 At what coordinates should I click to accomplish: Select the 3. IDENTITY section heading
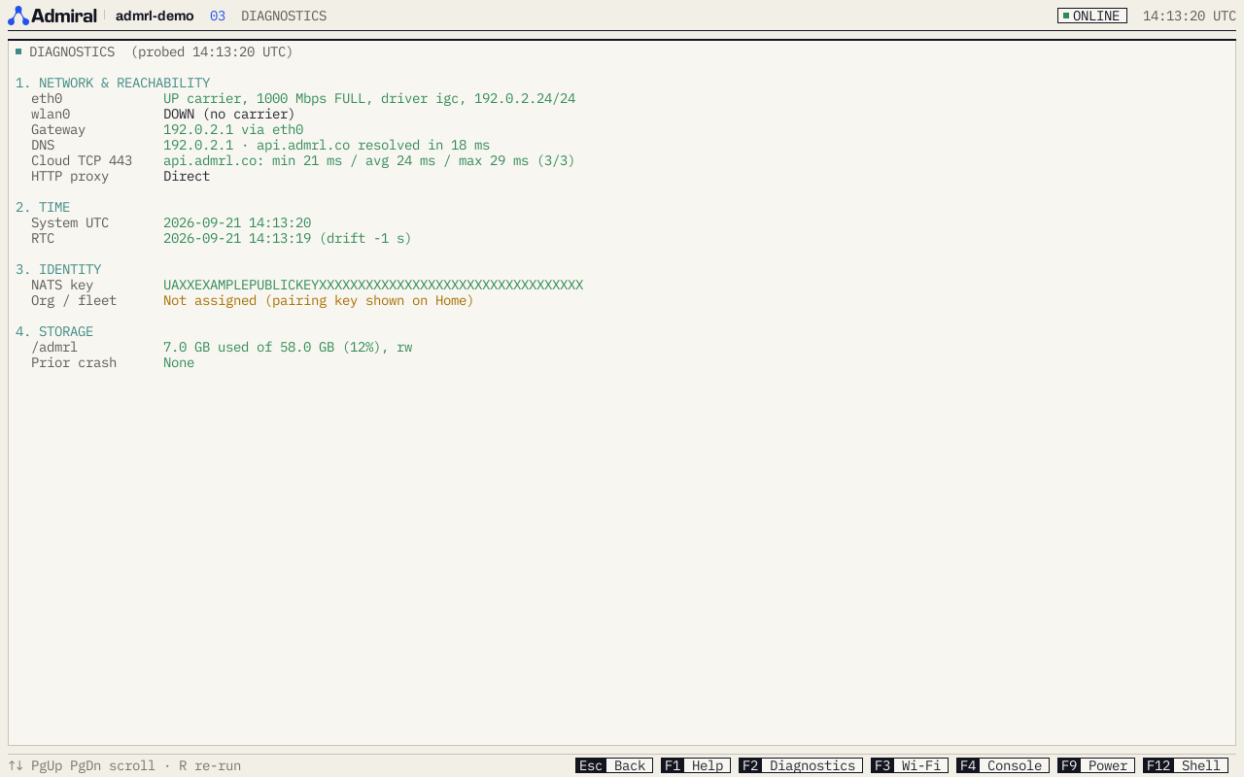click(x=58, y=270)
